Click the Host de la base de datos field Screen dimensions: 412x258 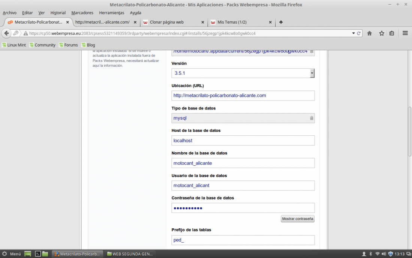coord(243,141)
